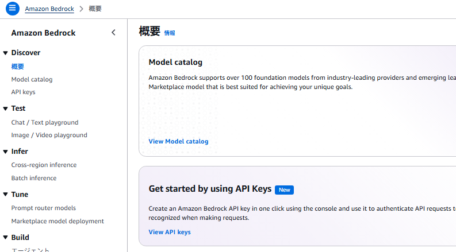This screenshot has height=252, width=456.
Task: Open Image / Video playground
Action: pyautogui.click(x=49, y=135)
